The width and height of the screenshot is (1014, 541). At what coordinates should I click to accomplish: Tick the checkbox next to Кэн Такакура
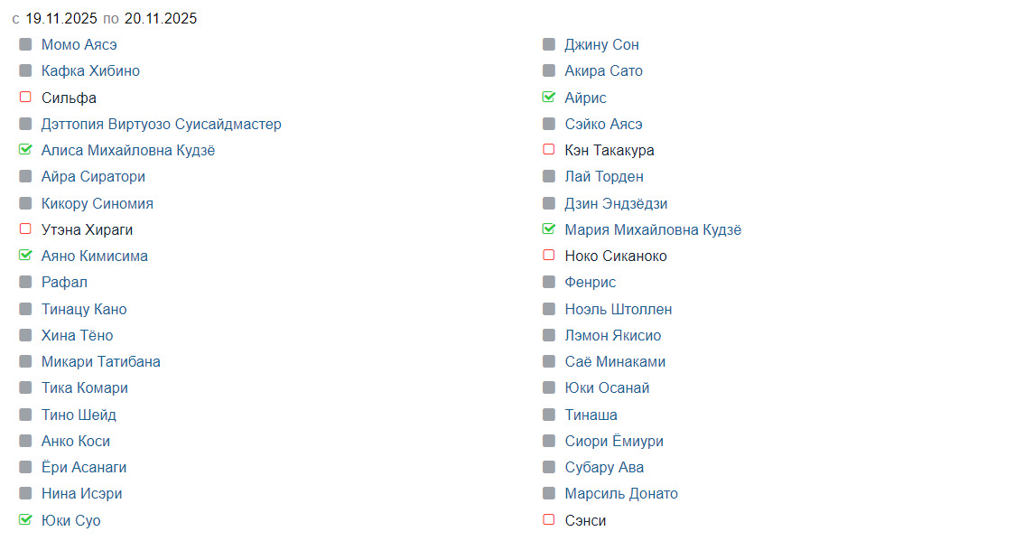549,150
